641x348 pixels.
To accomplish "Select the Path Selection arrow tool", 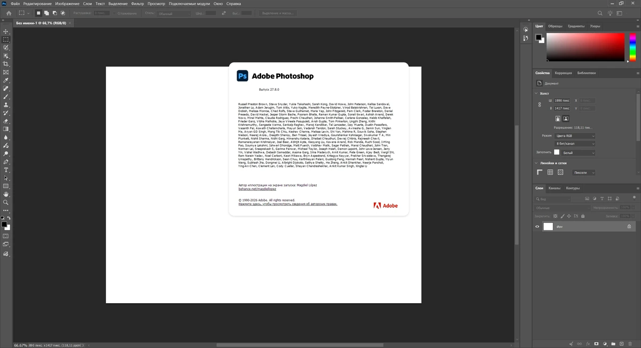I will click(6, 178).
